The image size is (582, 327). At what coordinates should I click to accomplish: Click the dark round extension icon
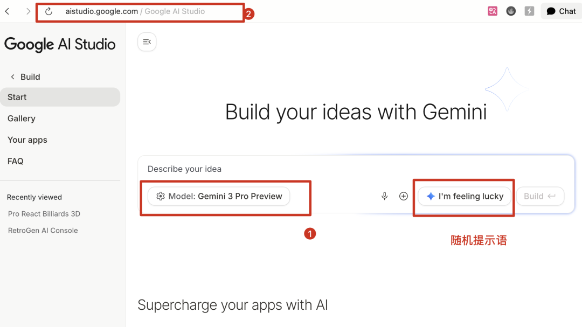coord(511,11)
